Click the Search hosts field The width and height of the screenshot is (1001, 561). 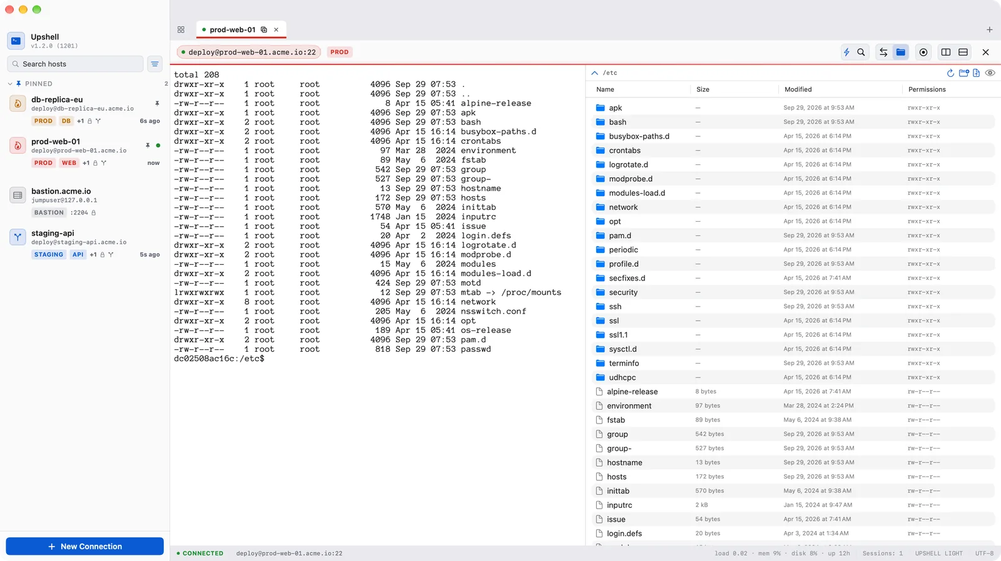(x=75, y=64)
